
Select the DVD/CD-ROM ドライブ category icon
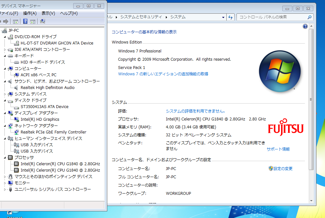pos(11,37)
